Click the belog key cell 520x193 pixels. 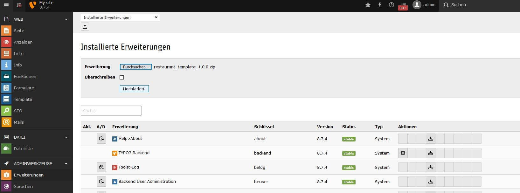coord(260,168)
